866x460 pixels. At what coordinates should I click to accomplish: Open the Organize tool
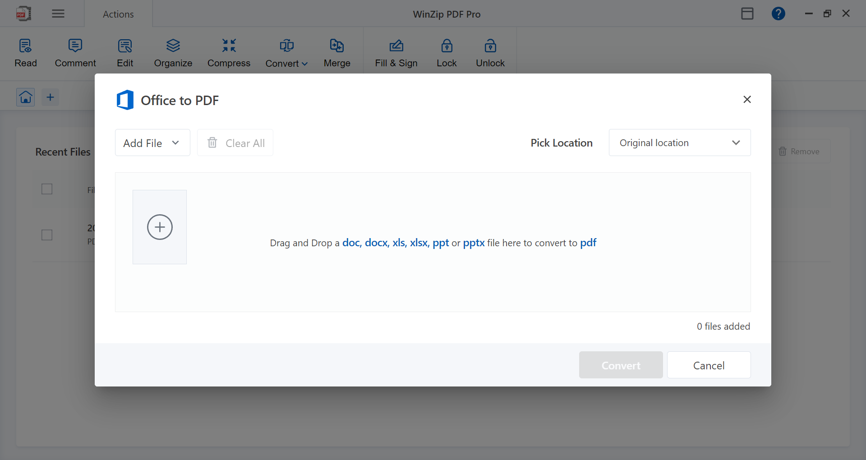pyautogui.click(x=173, y=52)
